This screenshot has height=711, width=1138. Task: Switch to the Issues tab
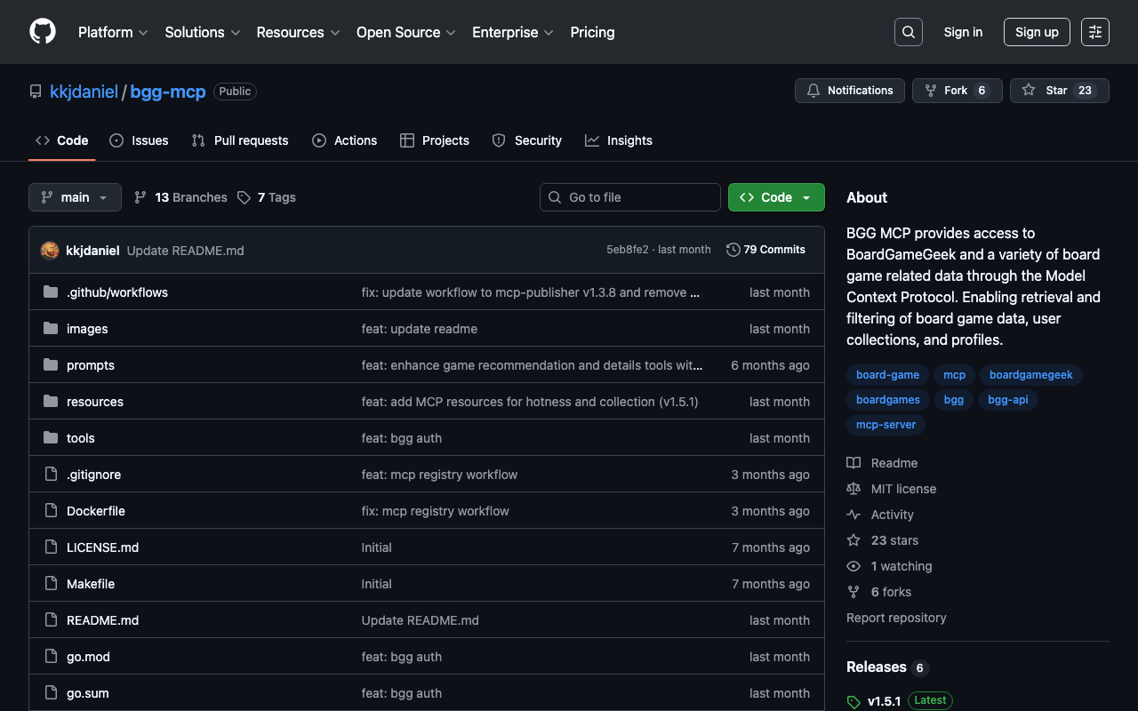[x=139, y=140]
